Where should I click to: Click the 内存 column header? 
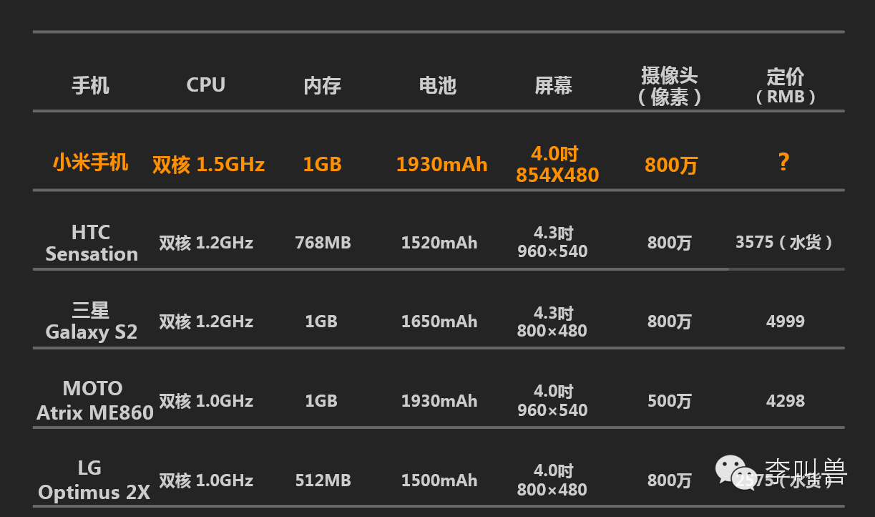322,86
